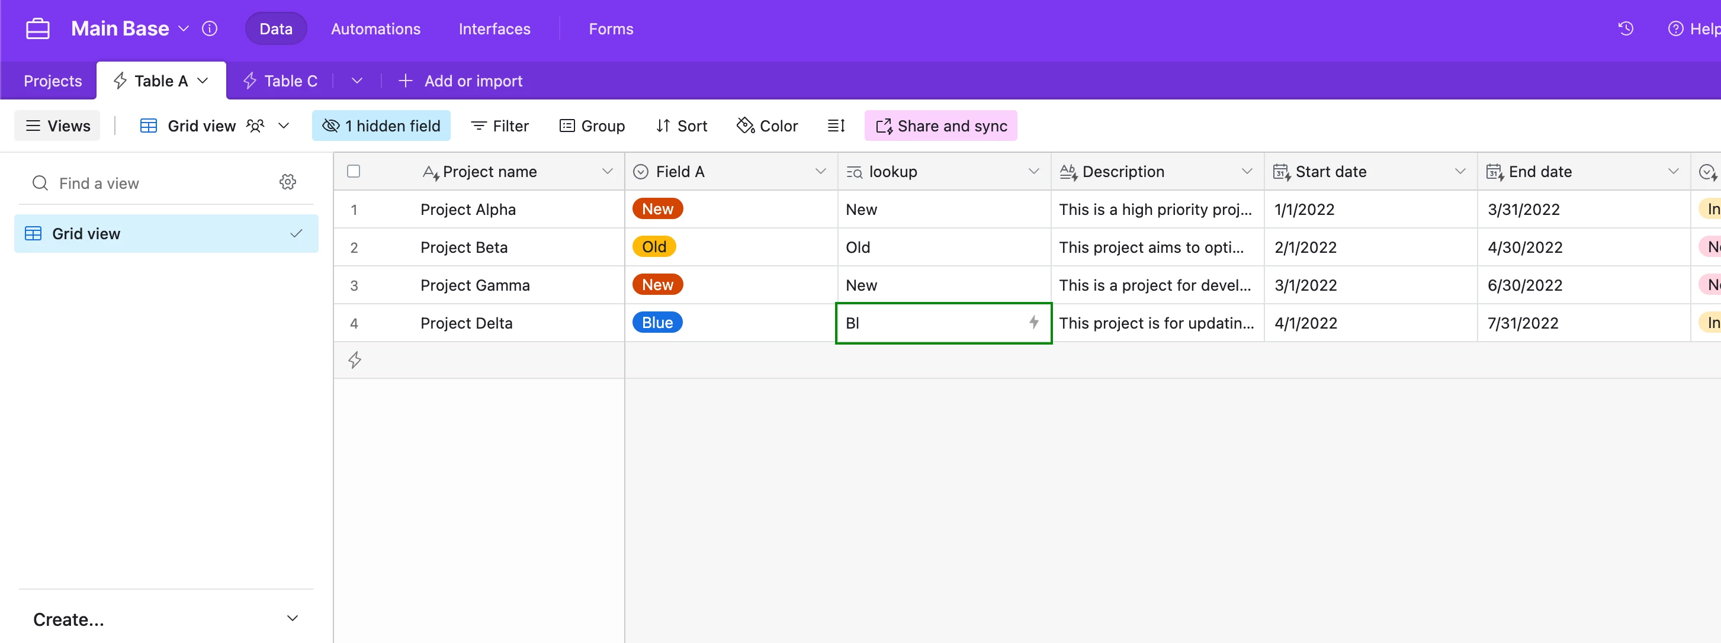Image resolution: width=1721 pixels, height=643 pixels.
Task: Click New tag in Project Gamma row
Action: [657, 285]
